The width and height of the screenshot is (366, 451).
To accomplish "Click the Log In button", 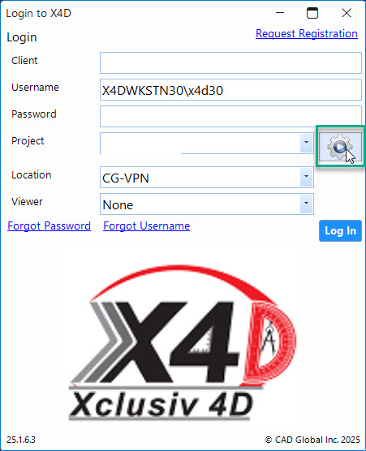I will (340, 230).
